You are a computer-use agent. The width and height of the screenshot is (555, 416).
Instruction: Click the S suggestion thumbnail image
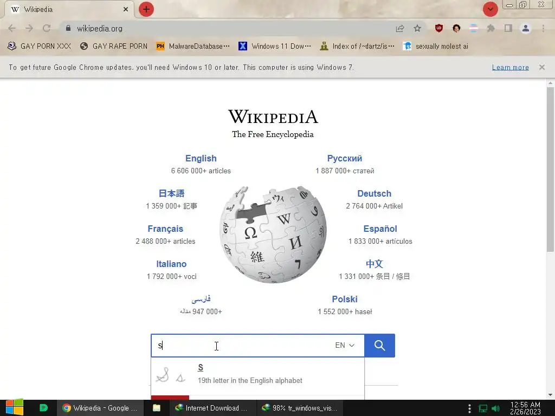[x=171, y=375]
